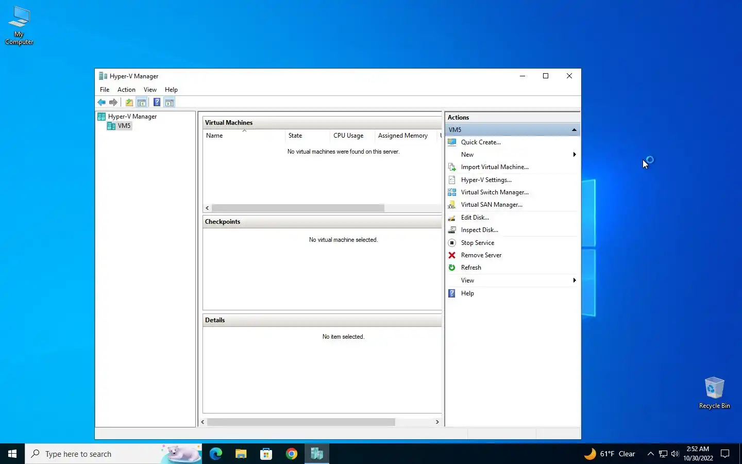
Task: Open the File menu
Action: 105,90
